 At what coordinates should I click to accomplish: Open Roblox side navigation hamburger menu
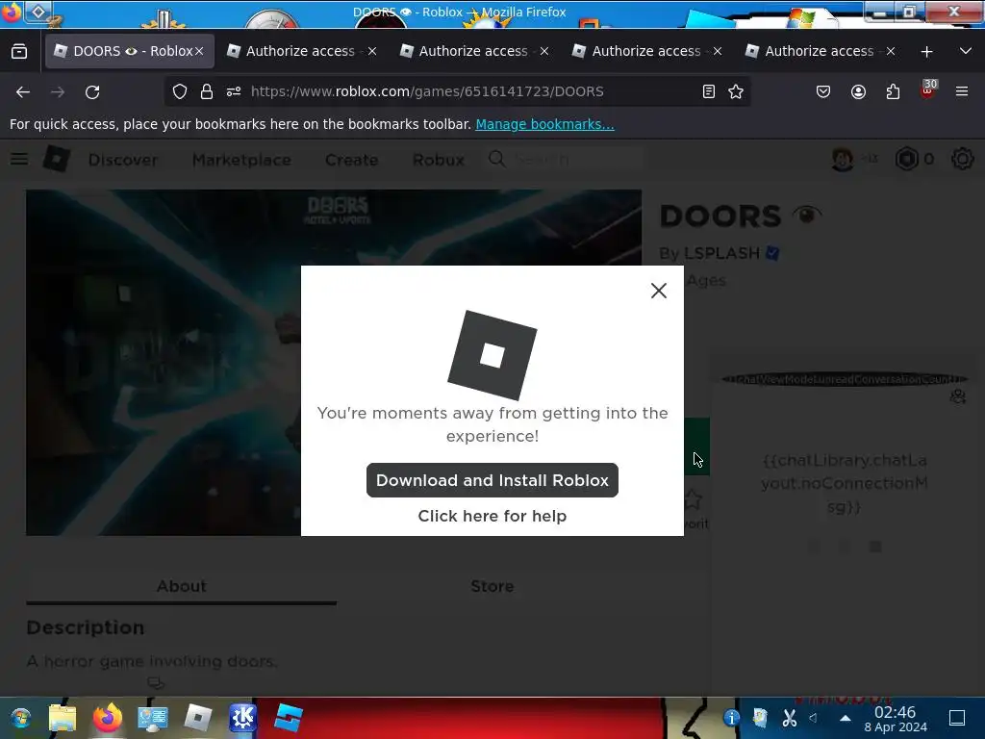click(19, 159)
